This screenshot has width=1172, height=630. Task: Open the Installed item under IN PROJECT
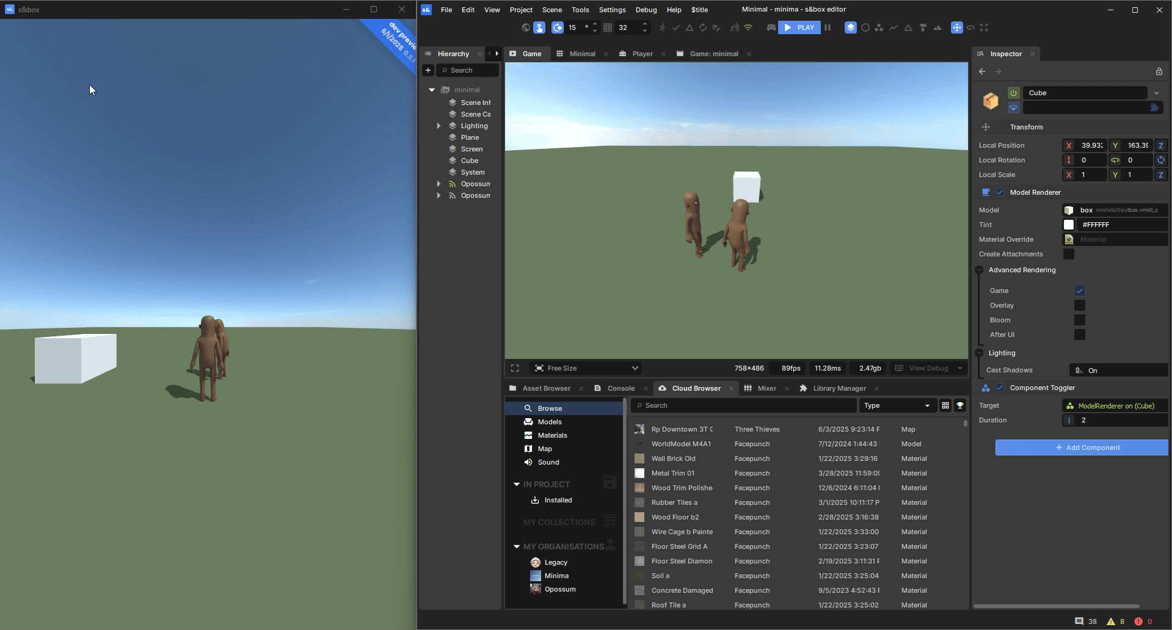(558, 500)
